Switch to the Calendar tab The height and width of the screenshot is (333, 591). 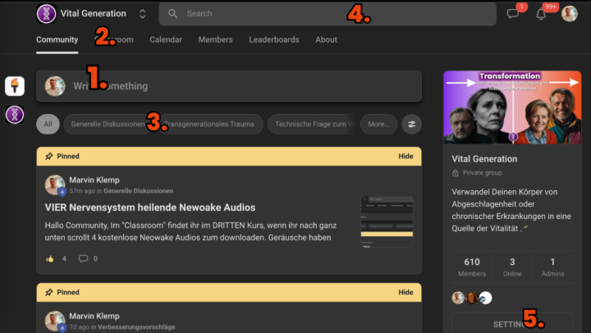166,39
